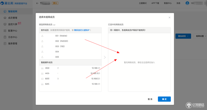The height and width of the screenshot is (110, 207).
Task: Click the user avatar icon
Action: [187, 3]
